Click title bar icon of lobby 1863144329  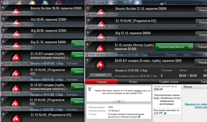point(87,39)
